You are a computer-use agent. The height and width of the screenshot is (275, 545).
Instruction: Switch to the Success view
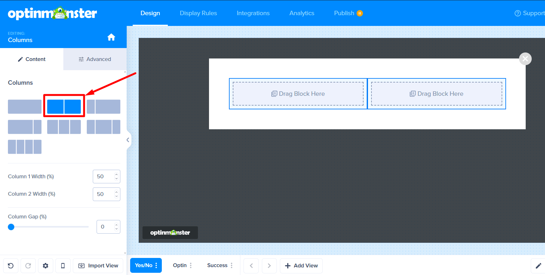(217, 266)
